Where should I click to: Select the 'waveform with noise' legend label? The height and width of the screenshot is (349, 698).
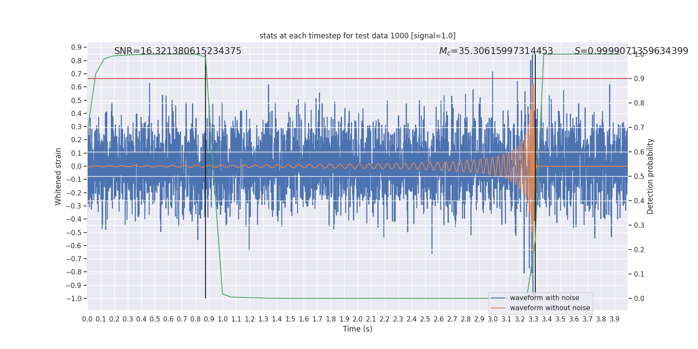pyautogui.click(x=544, y=298)
